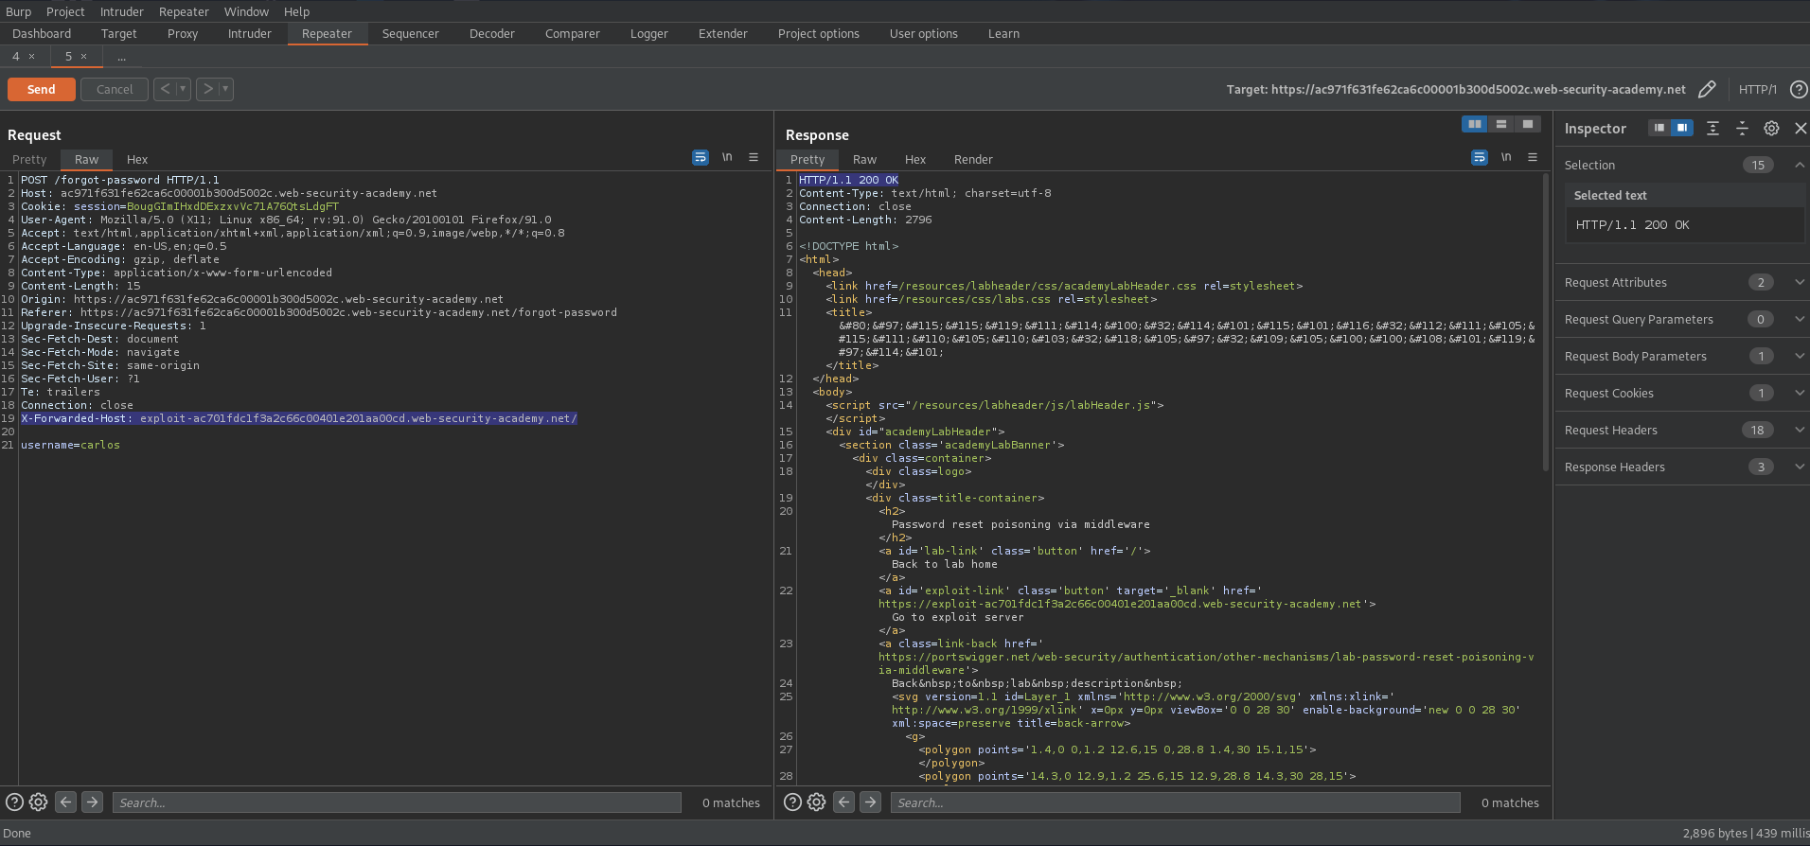Switch to the Target tab
1810x846 pixels.
tap(118, 33)
